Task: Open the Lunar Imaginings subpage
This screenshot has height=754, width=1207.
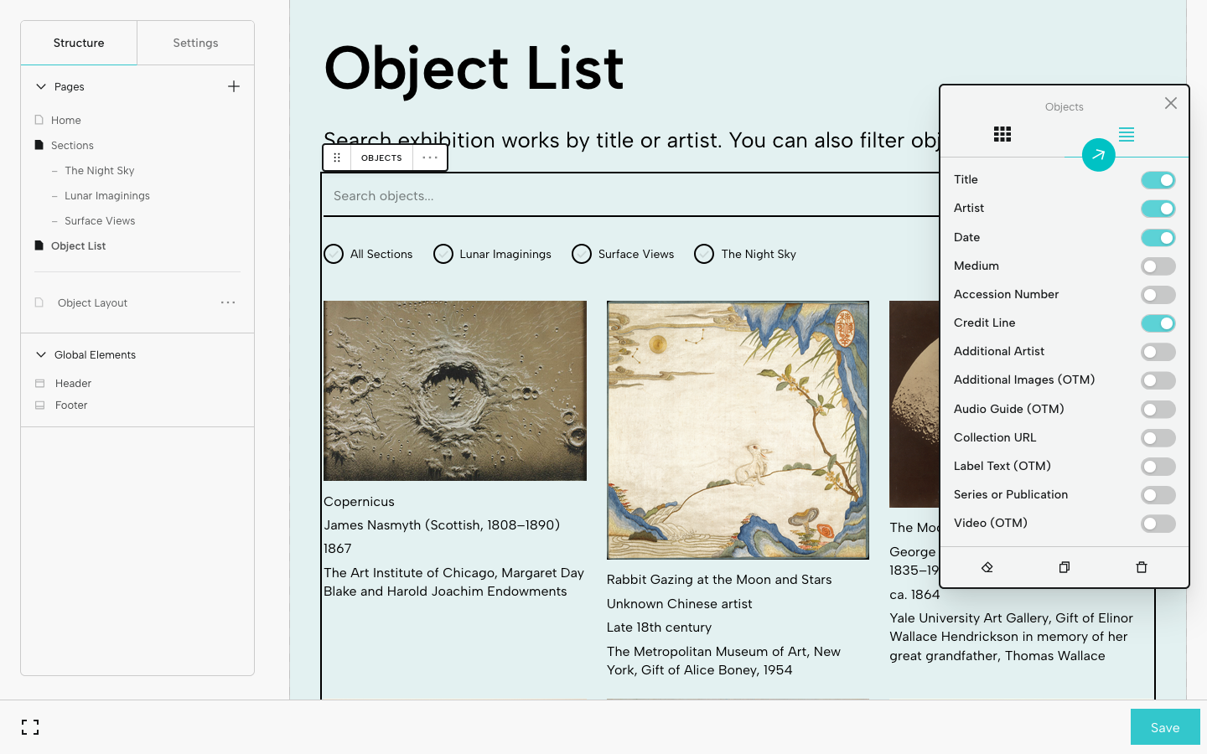Action: pos(107,196)
